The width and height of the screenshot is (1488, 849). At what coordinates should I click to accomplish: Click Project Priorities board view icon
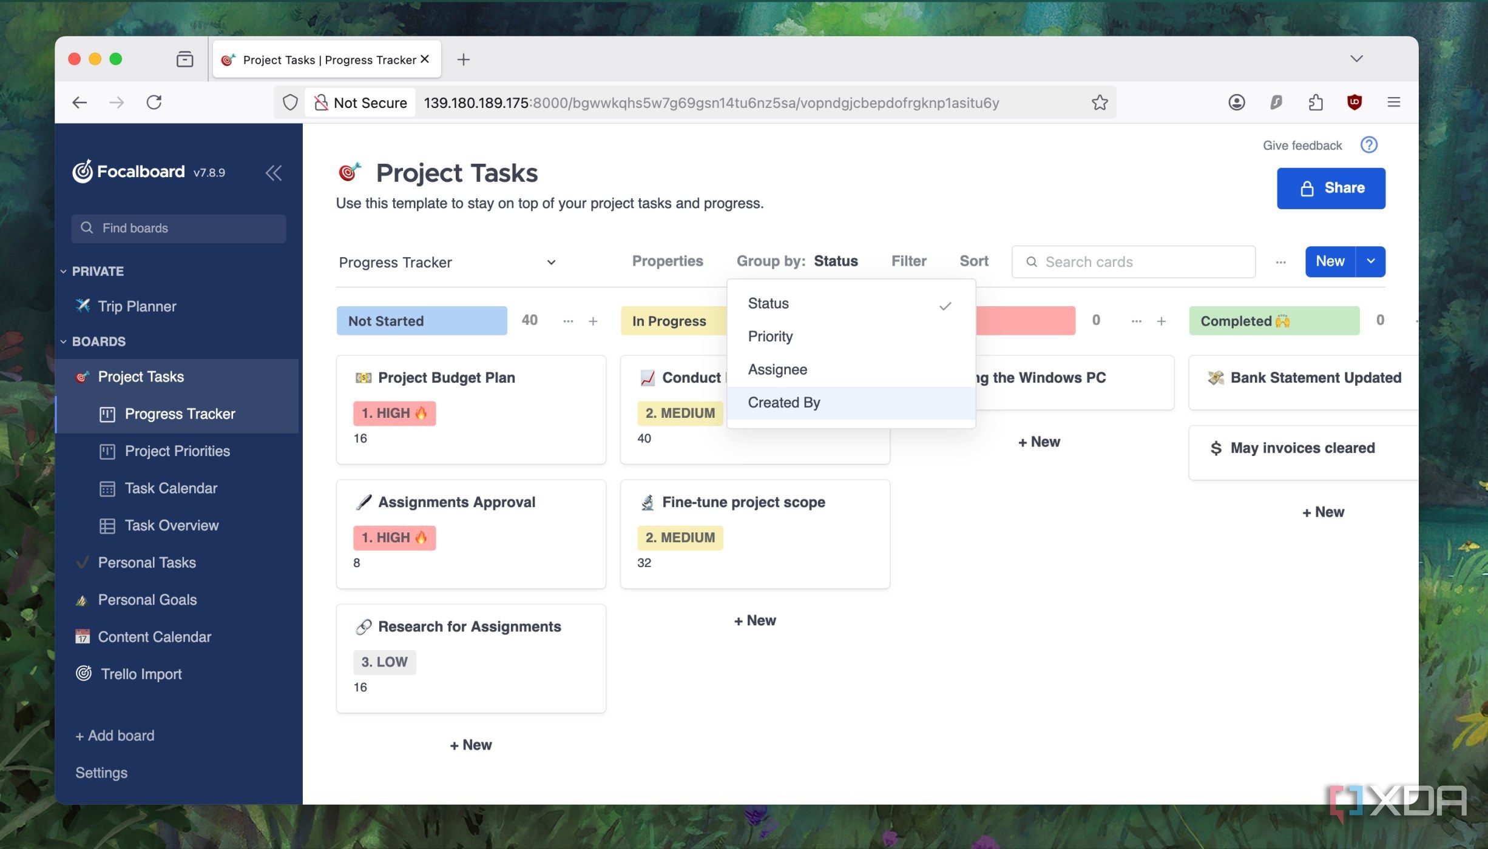pos(107,451)
